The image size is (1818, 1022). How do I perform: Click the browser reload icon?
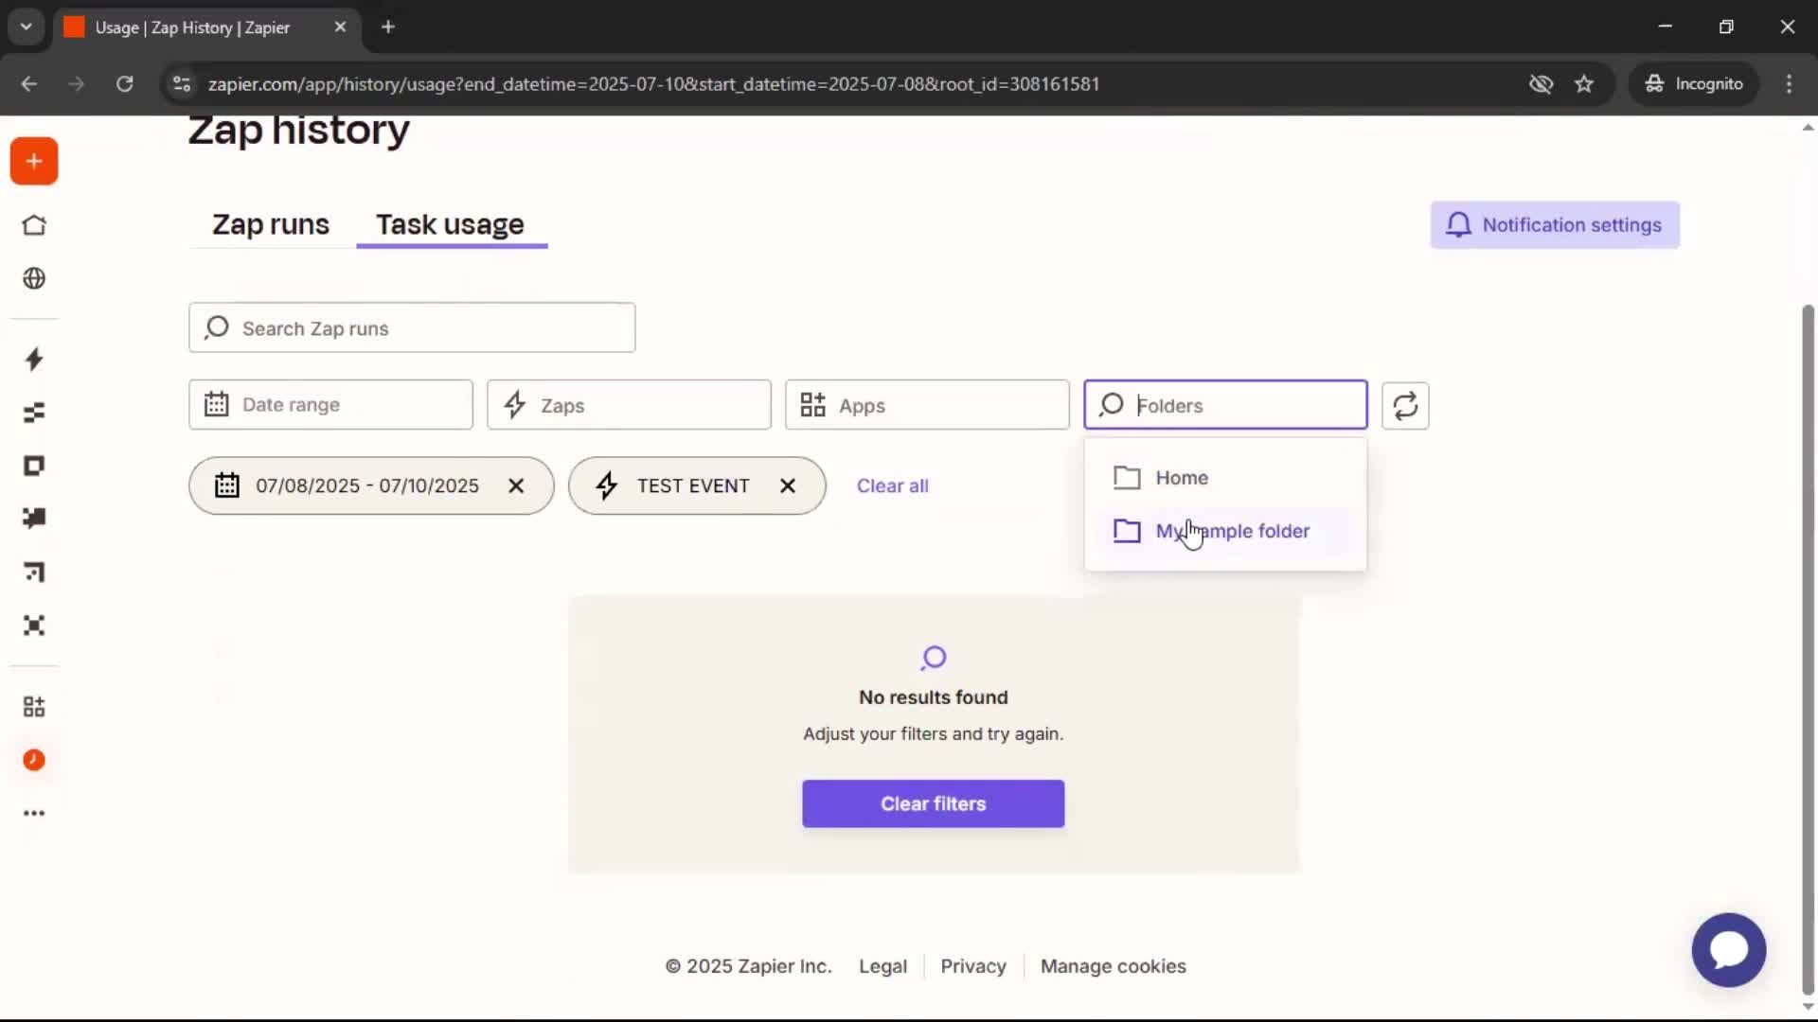pyautogui.click(x=124, y=83)
